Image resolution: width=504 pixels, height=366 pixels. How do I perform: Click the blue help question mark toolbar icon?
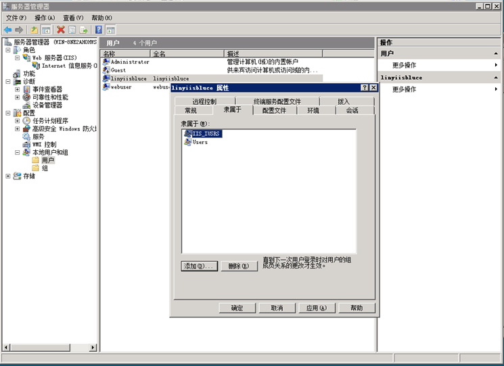[x=99, y=30]
